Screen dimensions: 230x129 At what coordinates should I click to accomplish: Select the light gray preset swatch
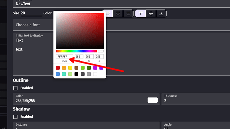(89, 74)
